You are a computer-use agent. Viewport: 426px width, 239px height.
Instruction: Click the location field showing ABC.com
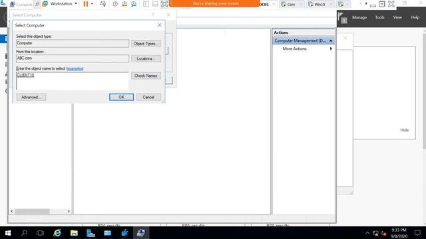point(73,58)
